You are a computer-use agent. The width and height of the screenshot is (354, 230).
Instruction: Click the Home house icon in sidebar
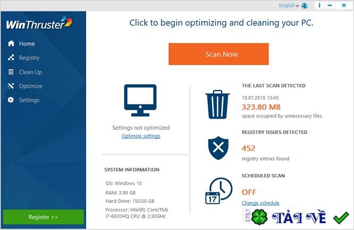(x=11, y=43)
